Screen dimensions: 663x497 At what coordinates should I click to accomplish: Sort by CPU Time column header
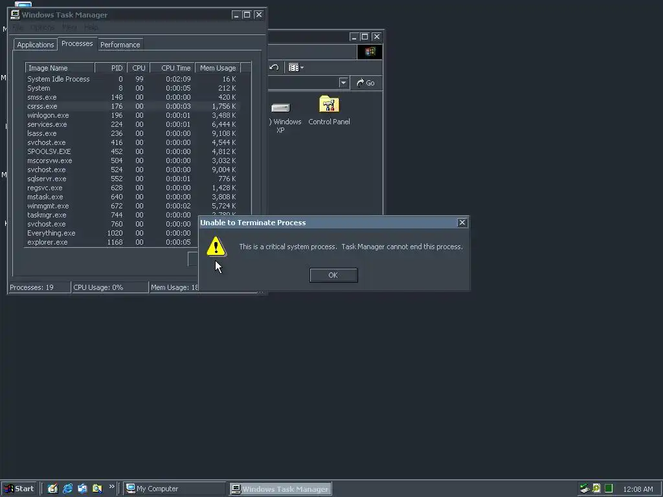click(x=172, y=68)
